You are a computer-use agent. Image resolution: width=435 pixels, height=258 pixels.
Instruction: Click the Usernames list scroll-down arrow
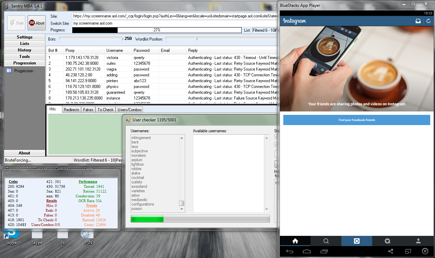pyautogui.click(x=182, y=209)
